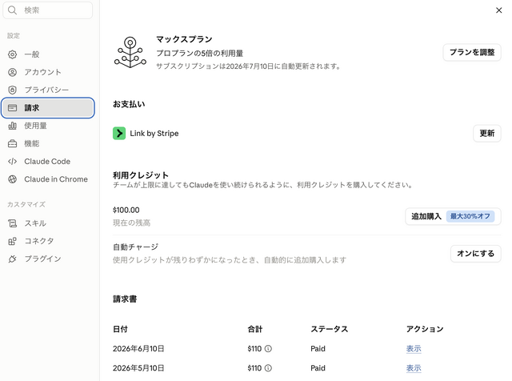This screenshot has height=381, width=512.
Task: Click the Paid status for June invoice
Action: click(318, 349)
